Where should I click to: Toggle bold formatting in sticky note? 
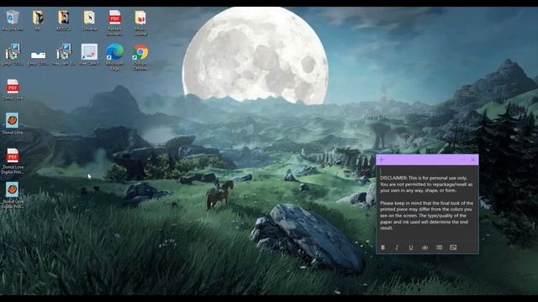(383, 247)
